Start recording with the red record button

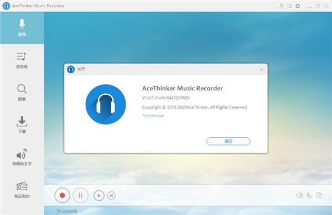coord(62,195)
